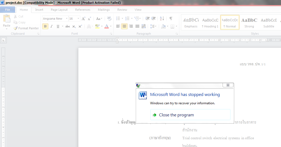Switch to the Page Layout tab

59,10
